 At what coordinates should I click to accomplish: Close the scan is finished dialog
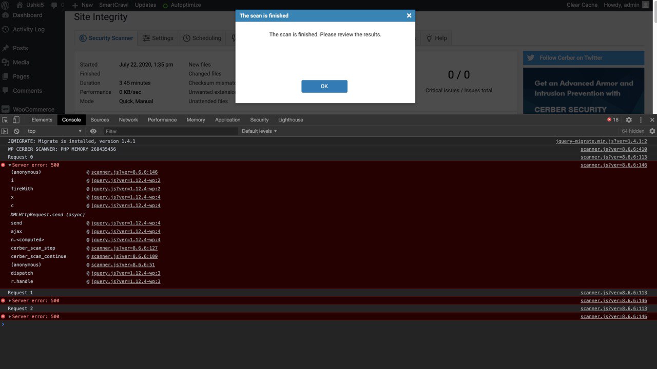409,15
